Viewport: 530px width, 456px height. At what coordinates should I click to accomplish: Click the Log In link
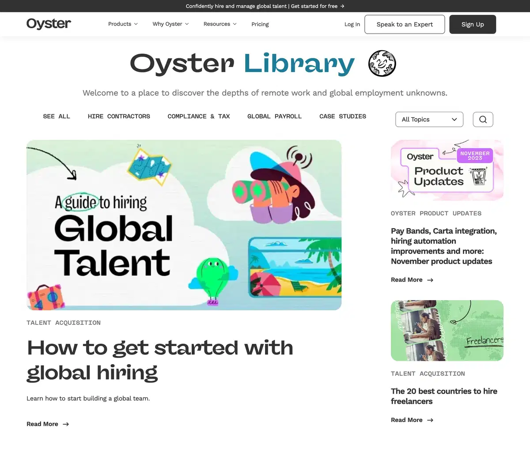(x=352, y=24)
